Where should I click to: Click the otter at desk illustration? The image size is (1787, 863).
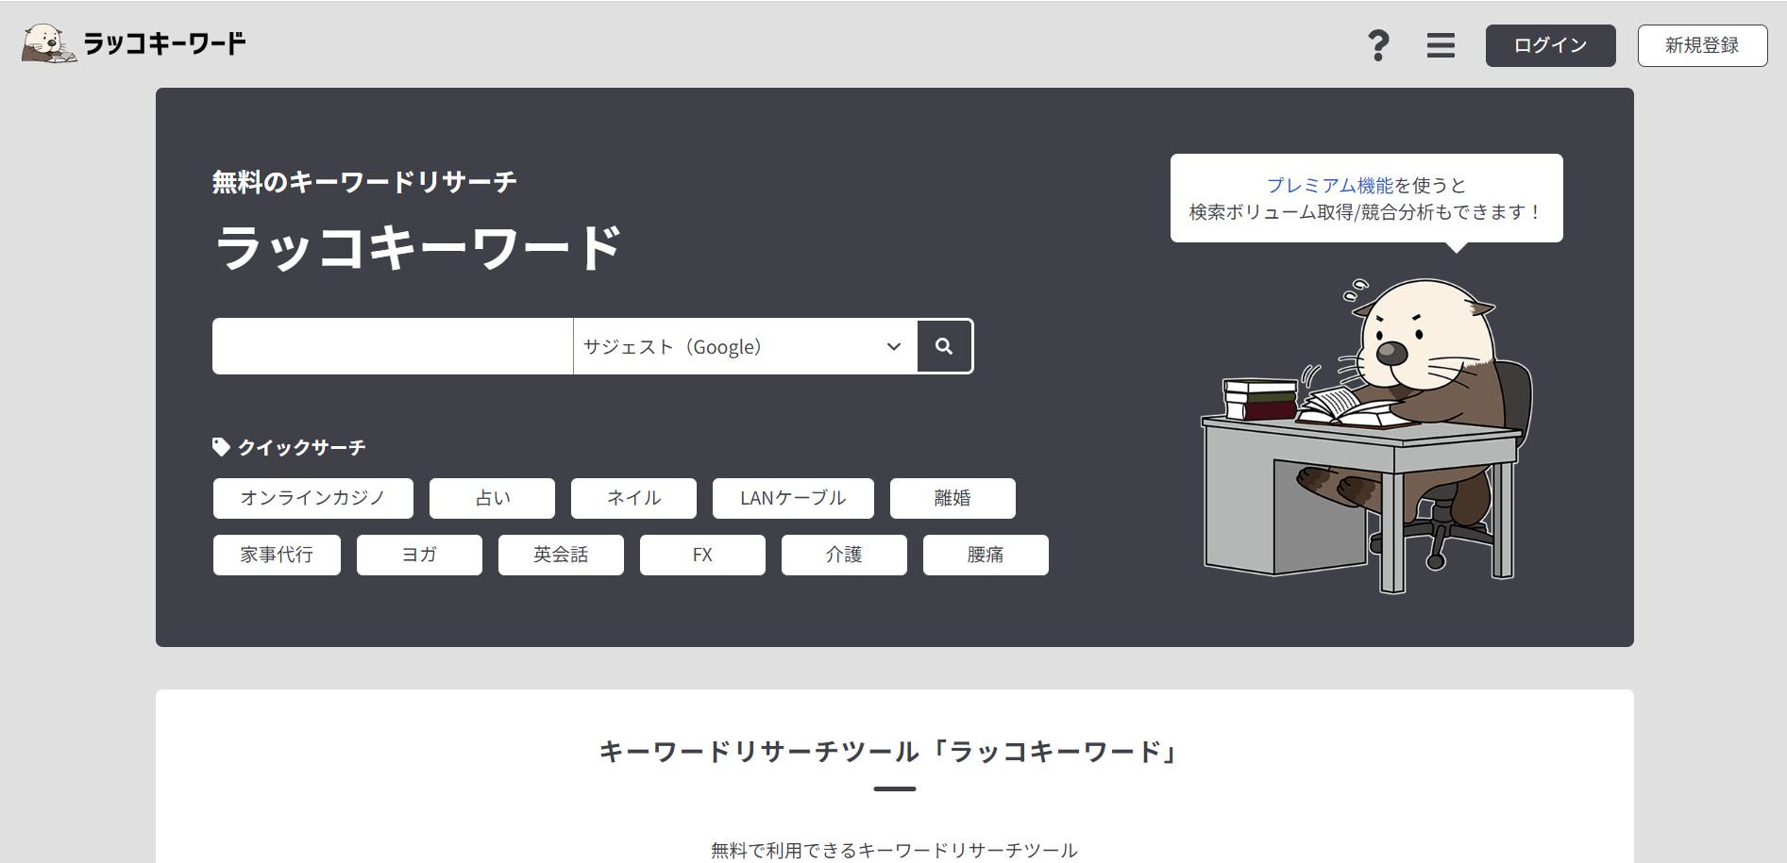(1367, 435)
